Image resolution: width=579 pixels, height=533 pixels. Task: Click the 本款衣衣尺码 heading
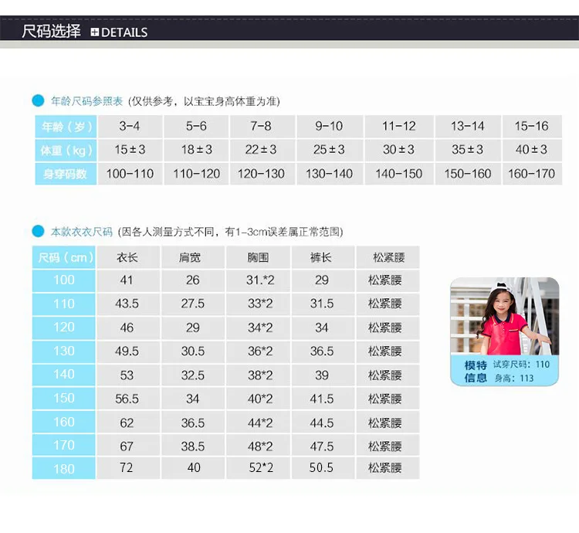point(82,232)
